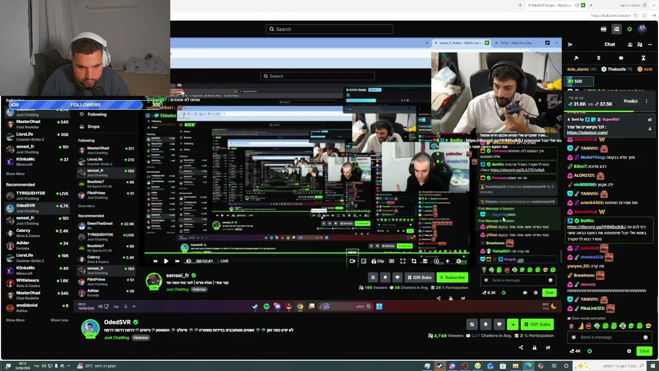Open the chat leaderboard icon
This screenshot has height=371, width=659.
tap(630, 44)
